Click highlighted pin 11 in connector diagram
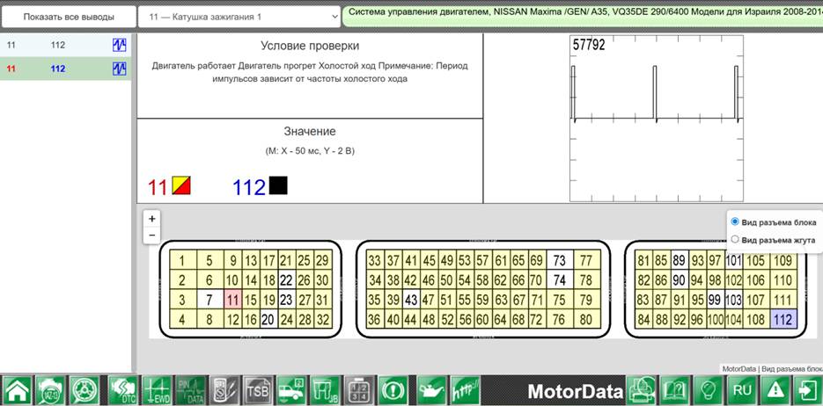Screen dimensions: 823x406 pyautogui.click(x=233, y=300)
